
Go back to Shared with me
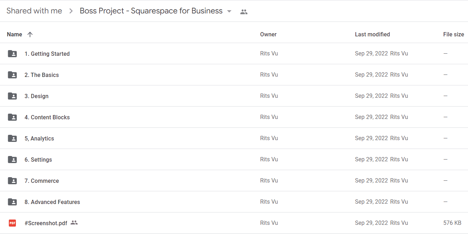pyautogui.click(x=34, y=11)
